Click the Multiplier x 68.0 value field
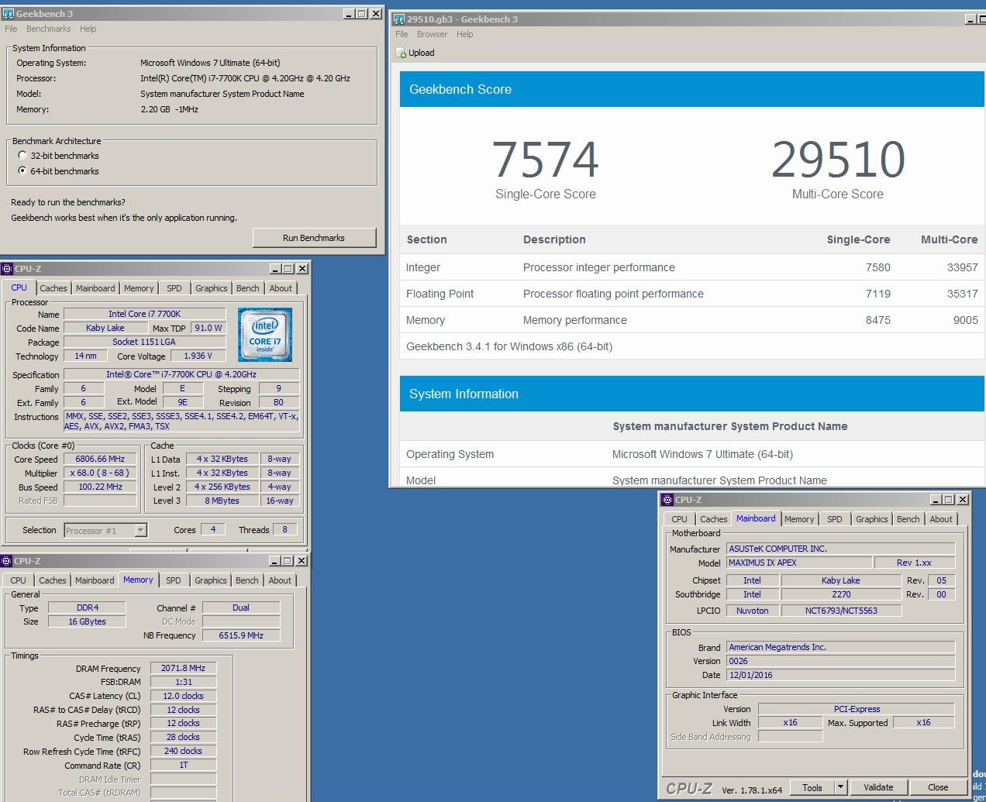This screenshot has width=986, height=802. [100, 473]
